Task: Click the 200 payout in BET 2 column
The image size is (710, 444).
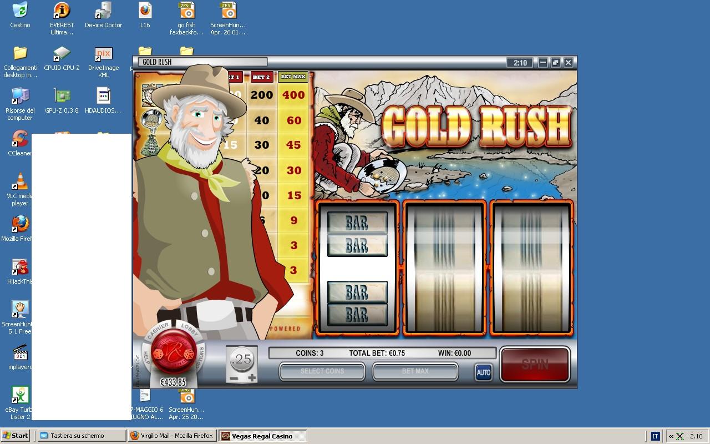Action: (262, 95)
